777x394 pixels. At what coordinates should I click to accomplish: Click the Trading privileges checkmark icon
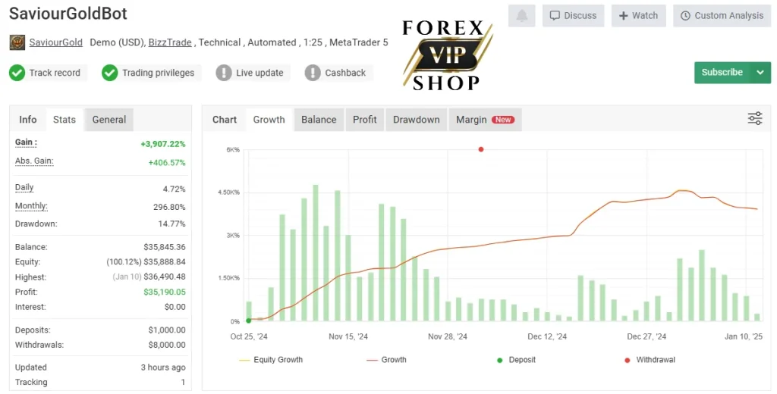pos(109,73)
